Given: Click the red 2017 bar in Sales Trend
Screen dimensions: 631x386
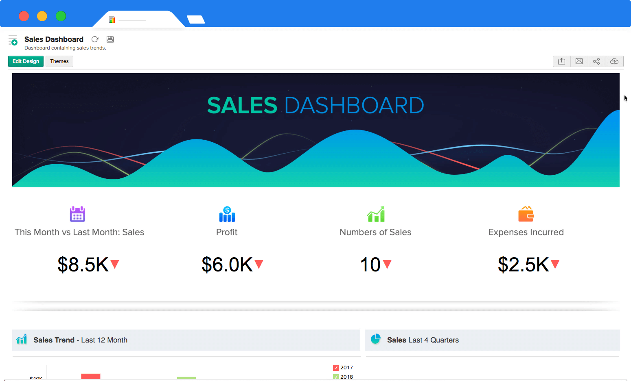Looking at the screenshot, I should [91, 376].
